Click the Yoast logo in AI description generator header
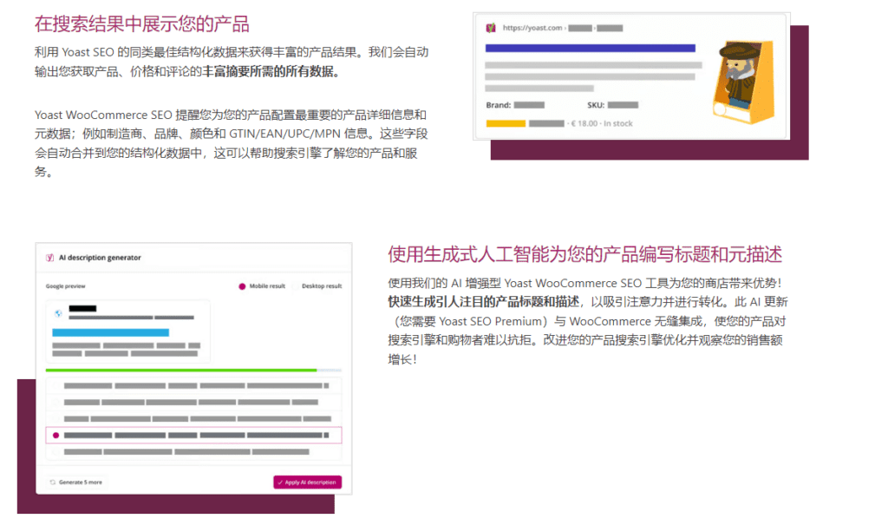This screenshot has width=888, height=525. pos(49,258)
